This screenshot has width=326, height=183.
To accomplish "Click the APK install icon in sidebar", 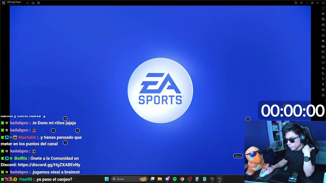I will click(323, 46).
